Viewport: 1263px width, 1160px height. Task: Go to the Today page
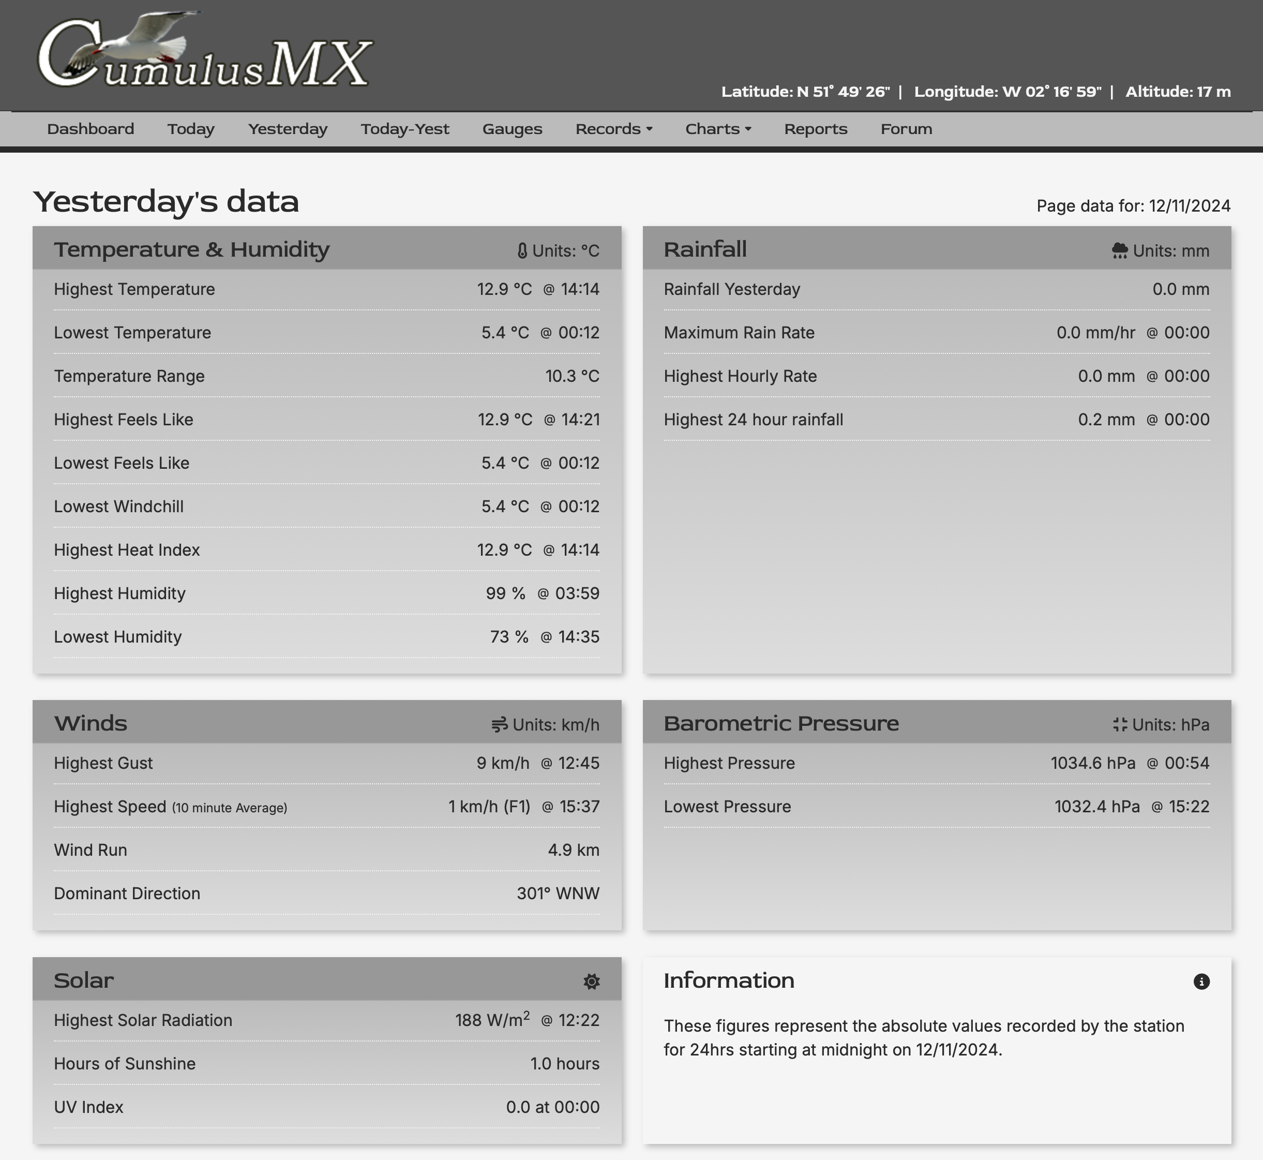click(x=191, y=129)
